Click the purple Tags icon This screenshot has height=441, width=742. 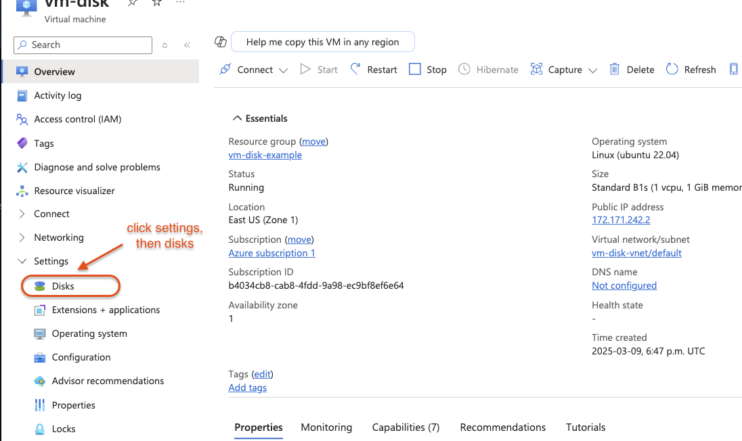click(22, 143)
